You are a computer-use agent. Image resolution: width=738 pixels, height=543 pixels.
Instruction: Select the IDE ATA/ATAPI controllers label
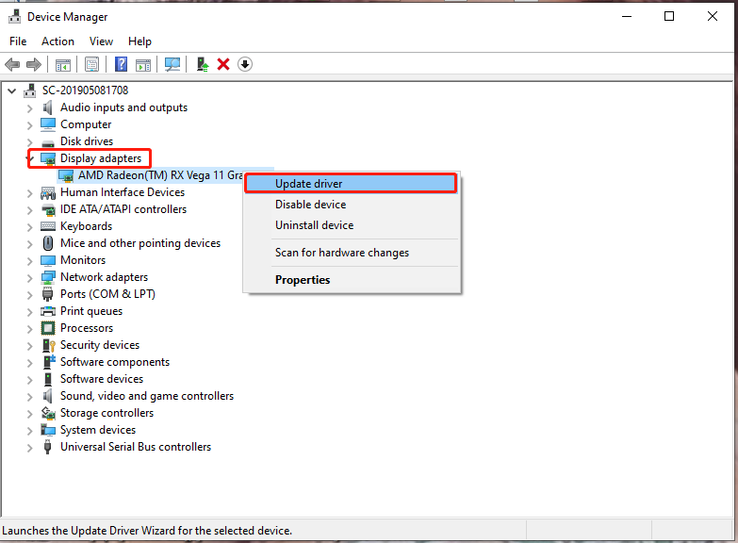click(x=123, y=209)
